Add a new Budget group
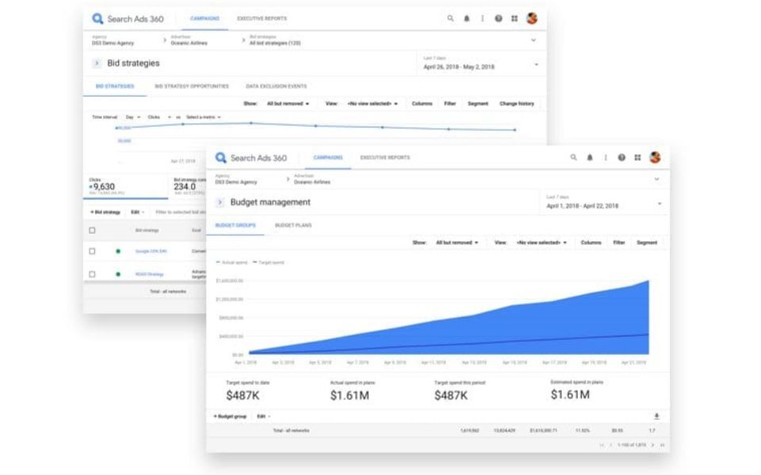The image size is (761, 475). (230, 416)
